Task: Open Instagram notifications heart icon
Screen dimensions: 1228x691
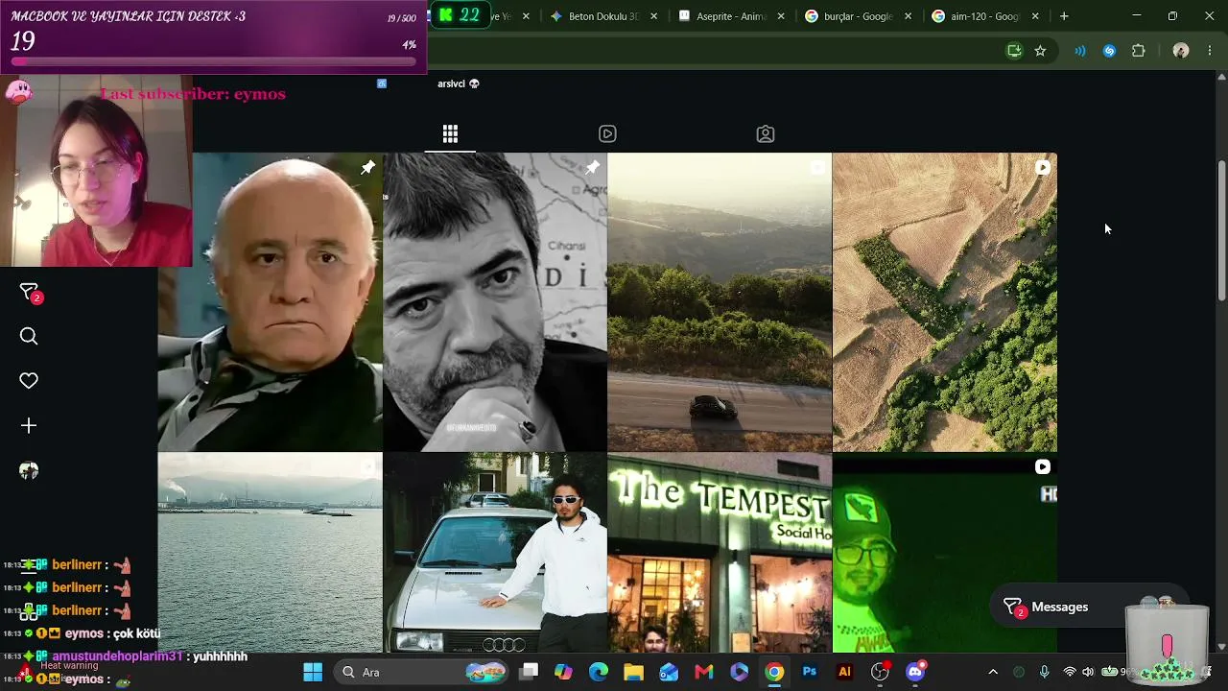Action: click(x=29, y=381)
